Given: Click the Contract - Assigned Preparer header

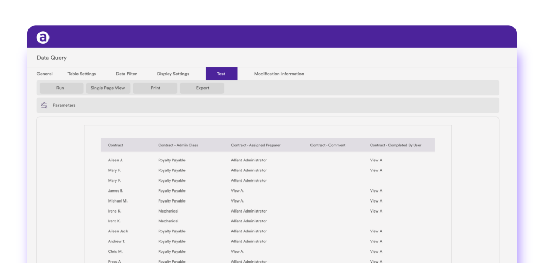Looking at the screenshot, I should (x=256, y=145).
